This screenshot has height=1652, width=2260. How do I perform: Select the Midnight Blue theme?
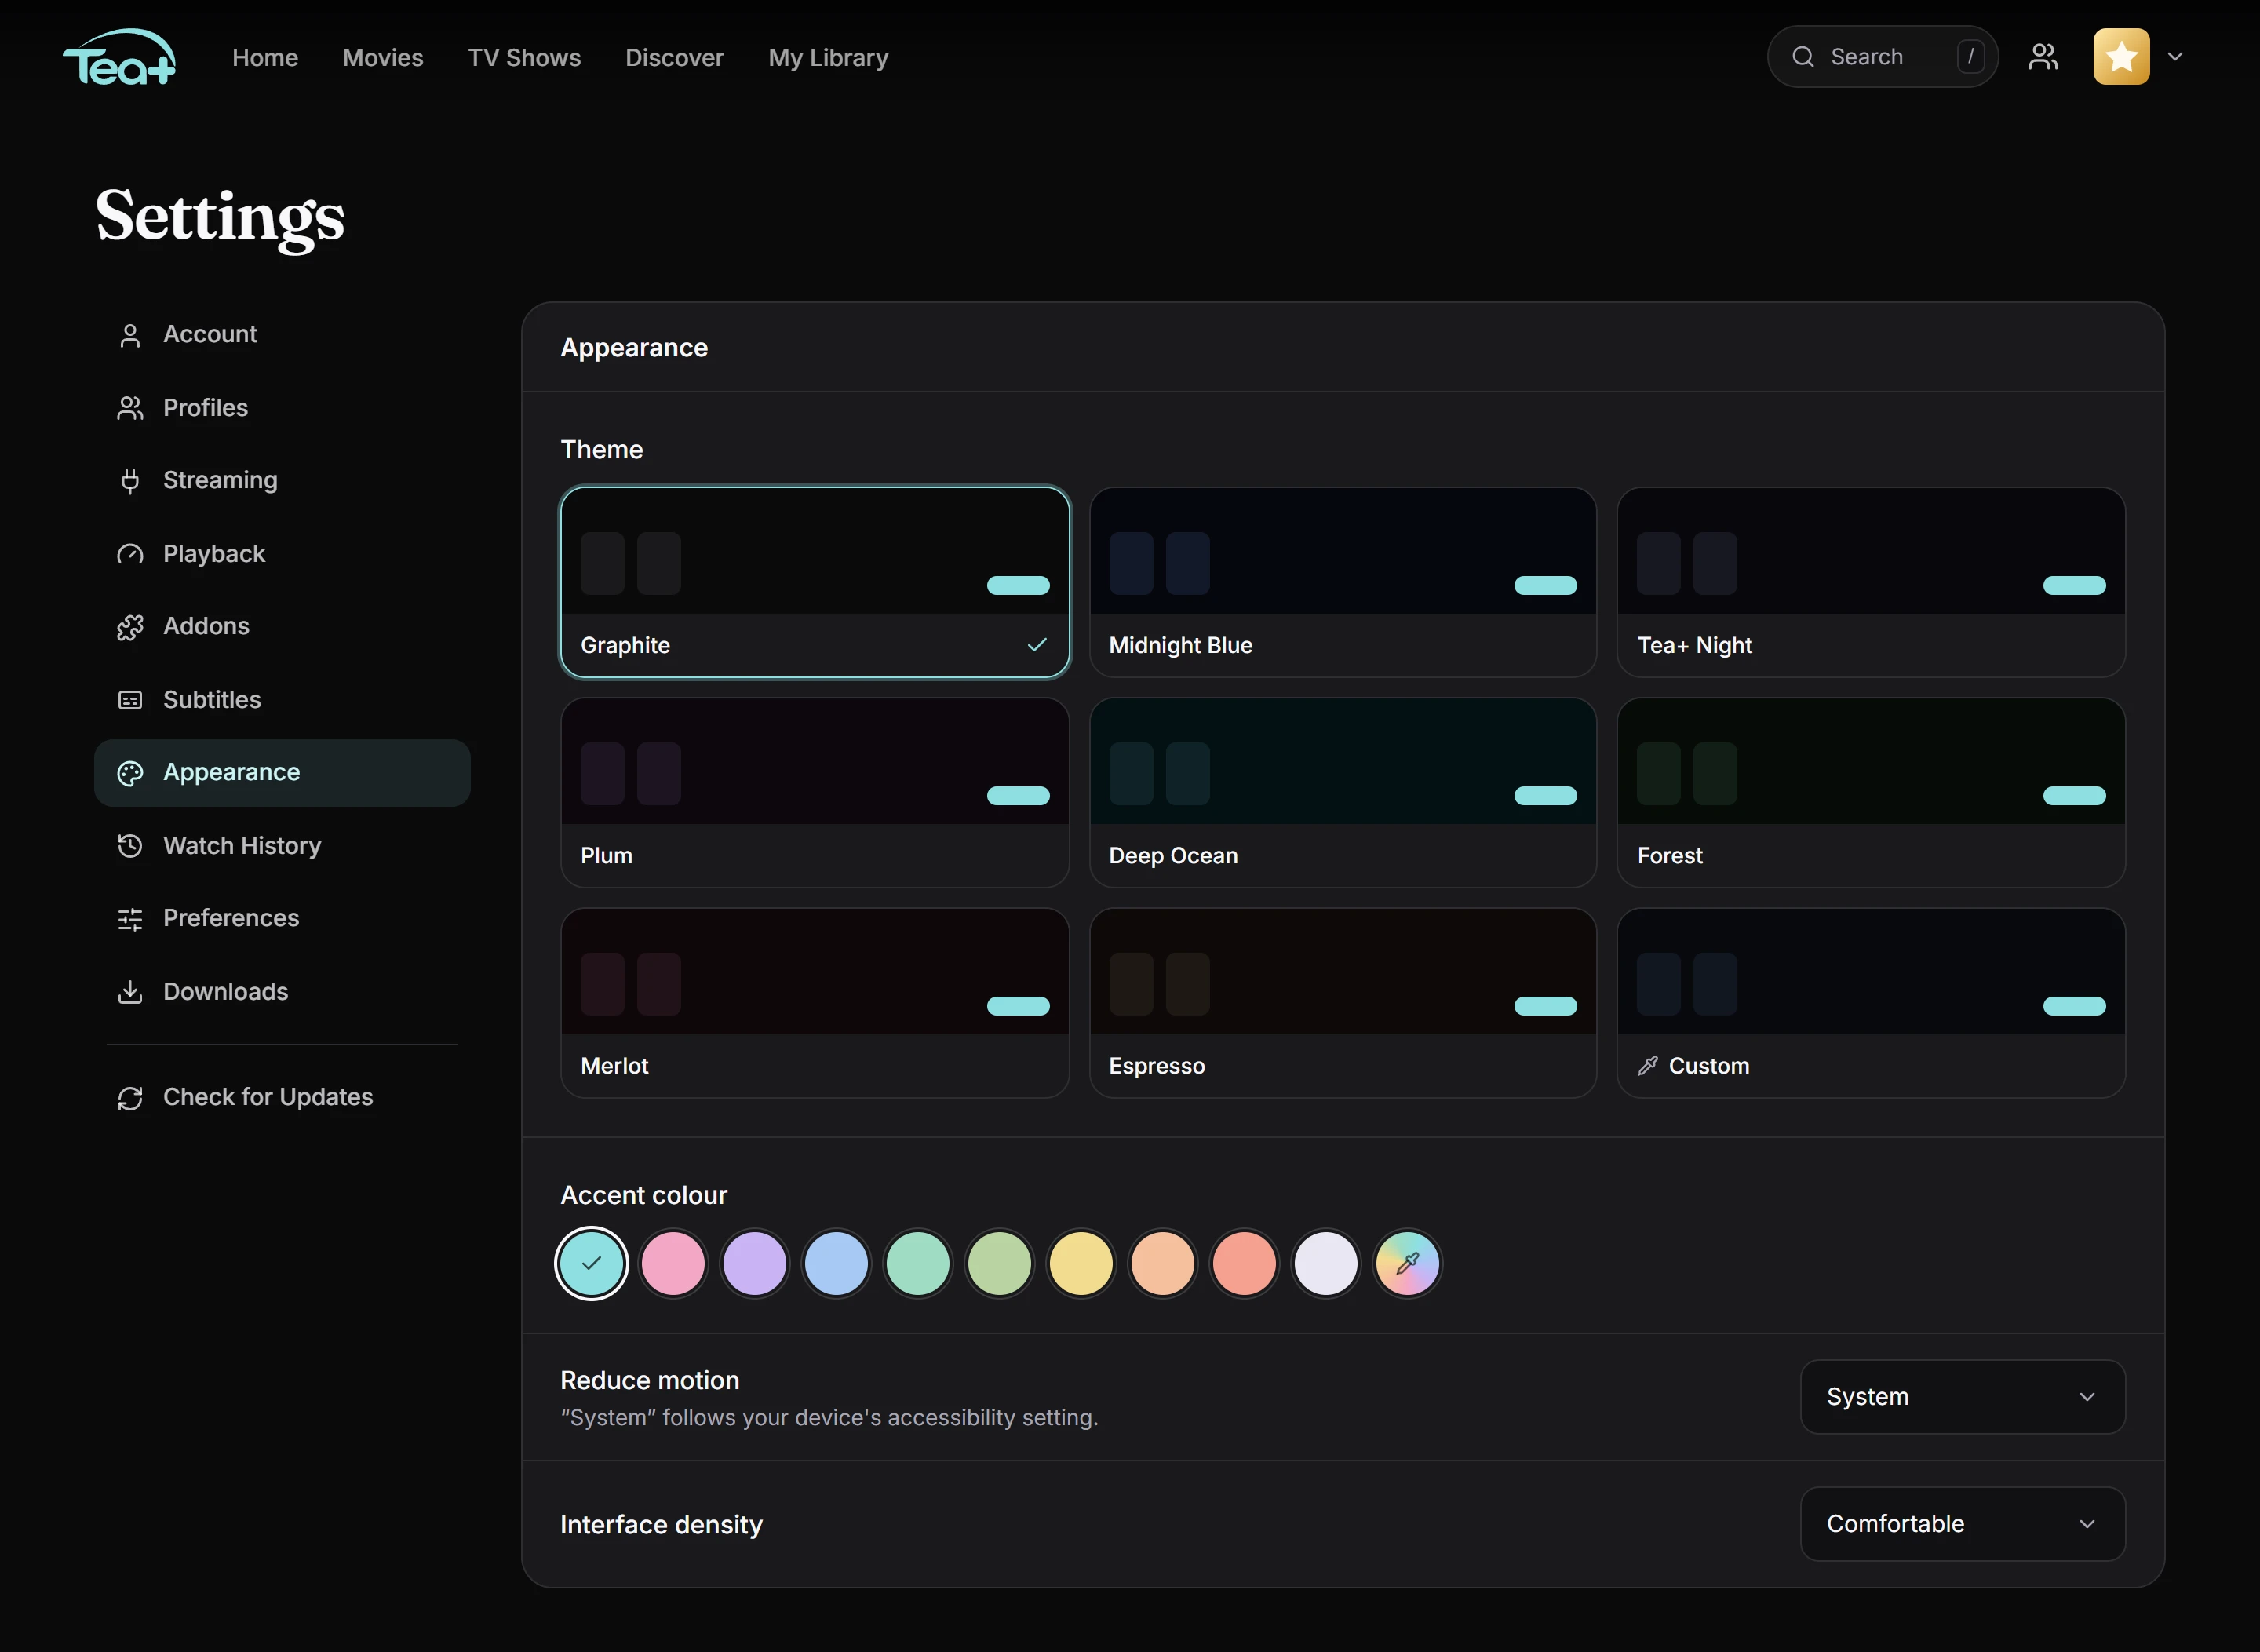tap(1343, 582)
